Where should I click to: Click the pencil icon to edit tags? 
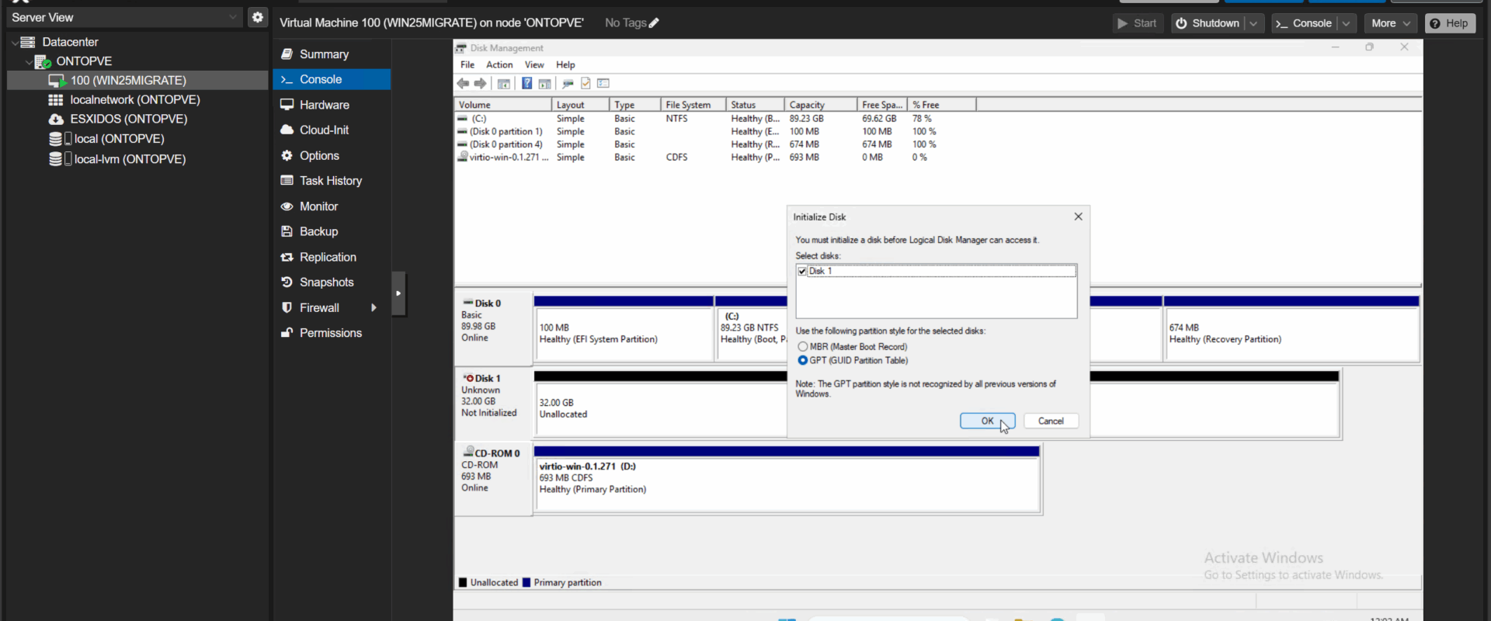(654, 23)
